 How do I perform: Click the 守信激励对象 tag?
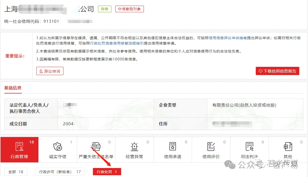click(x=130, y=9)
